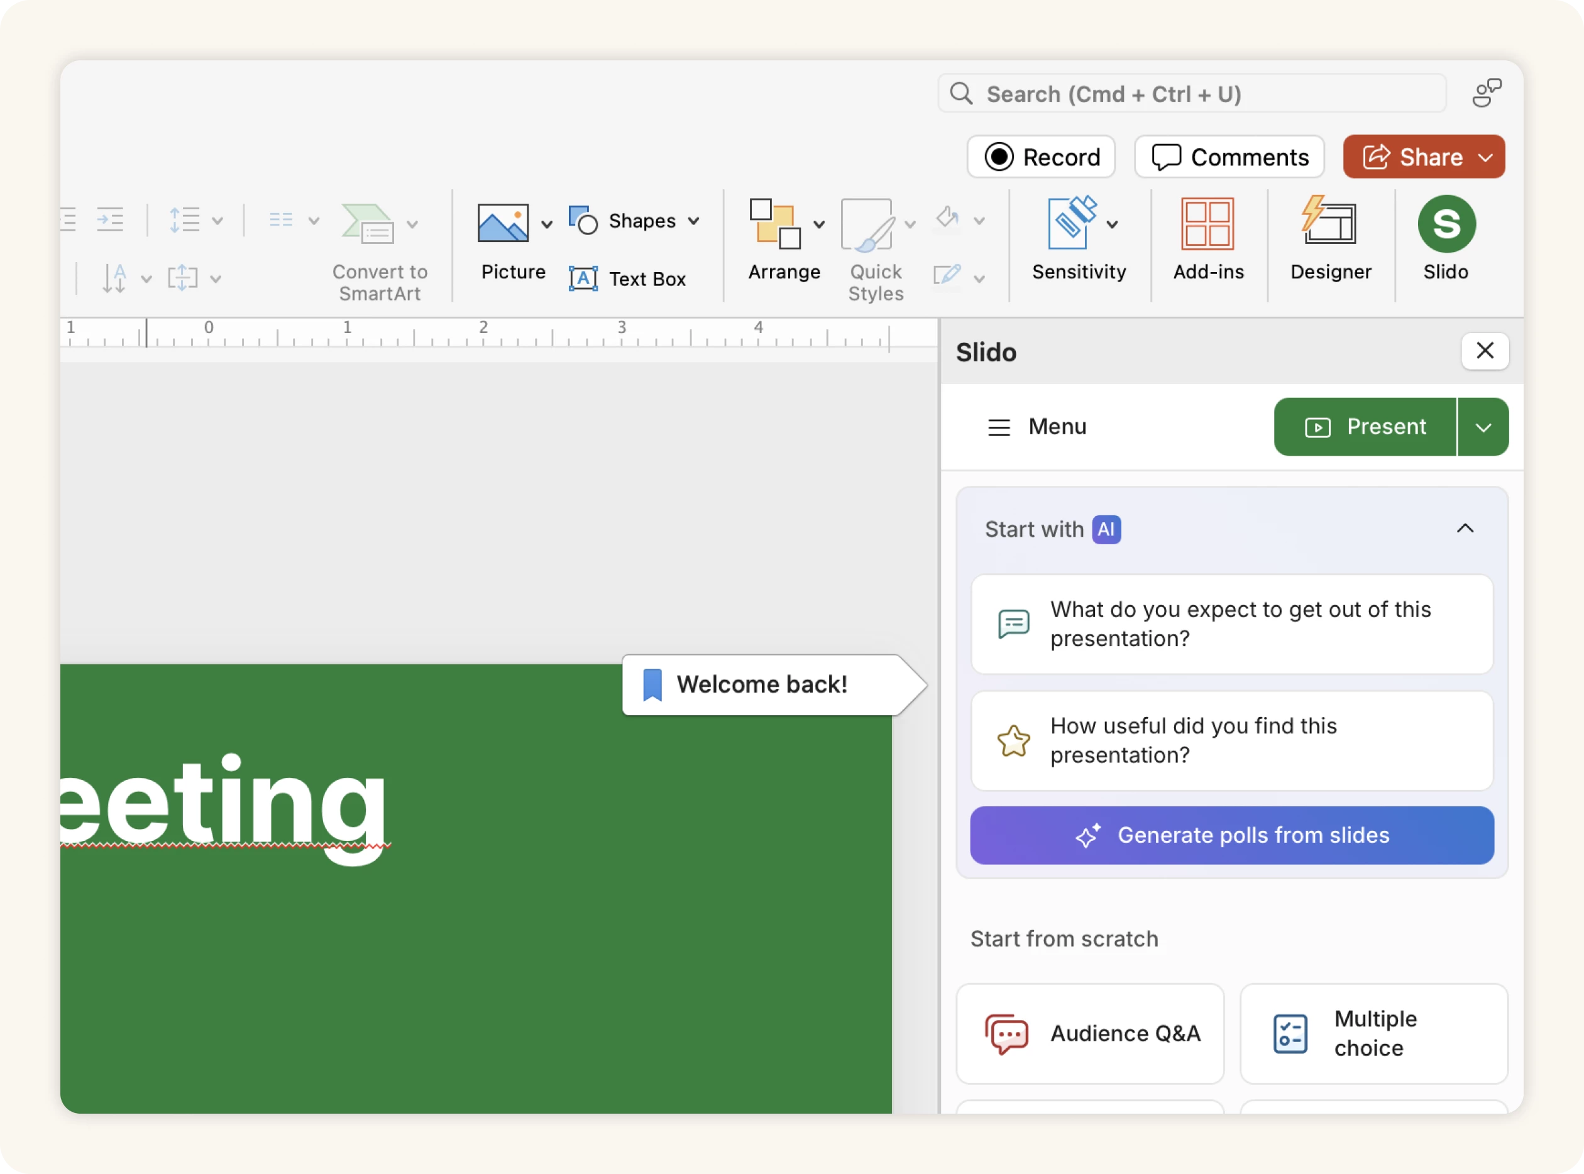Select the Audience Q&A option
1584x1174 pixels.
(1089, 1033)
